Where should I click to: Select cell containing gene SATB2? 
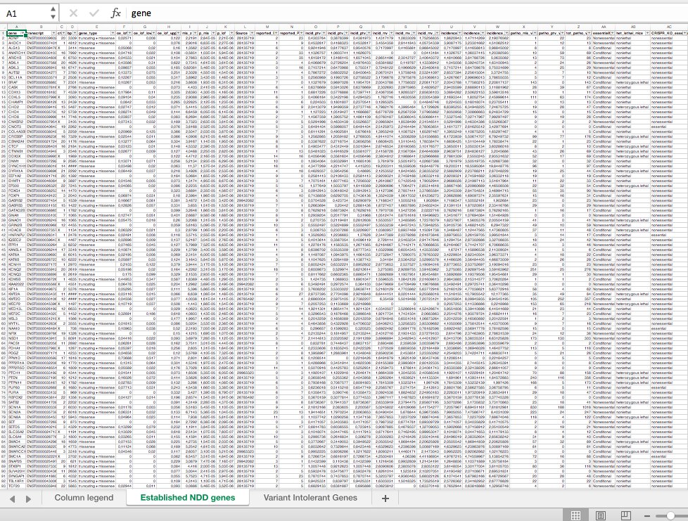pyautogui.click(x=17, y=402)
